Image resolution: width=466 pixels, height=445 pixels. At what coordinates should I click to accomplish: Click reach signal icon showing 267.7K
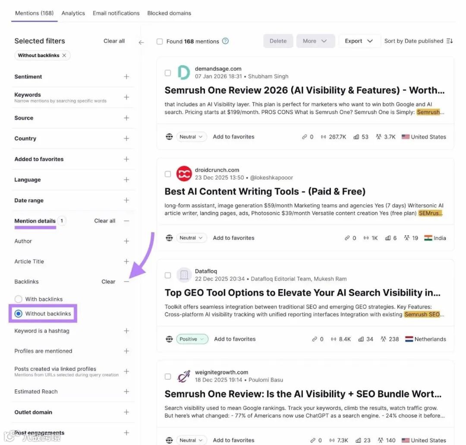click(323, 137)
